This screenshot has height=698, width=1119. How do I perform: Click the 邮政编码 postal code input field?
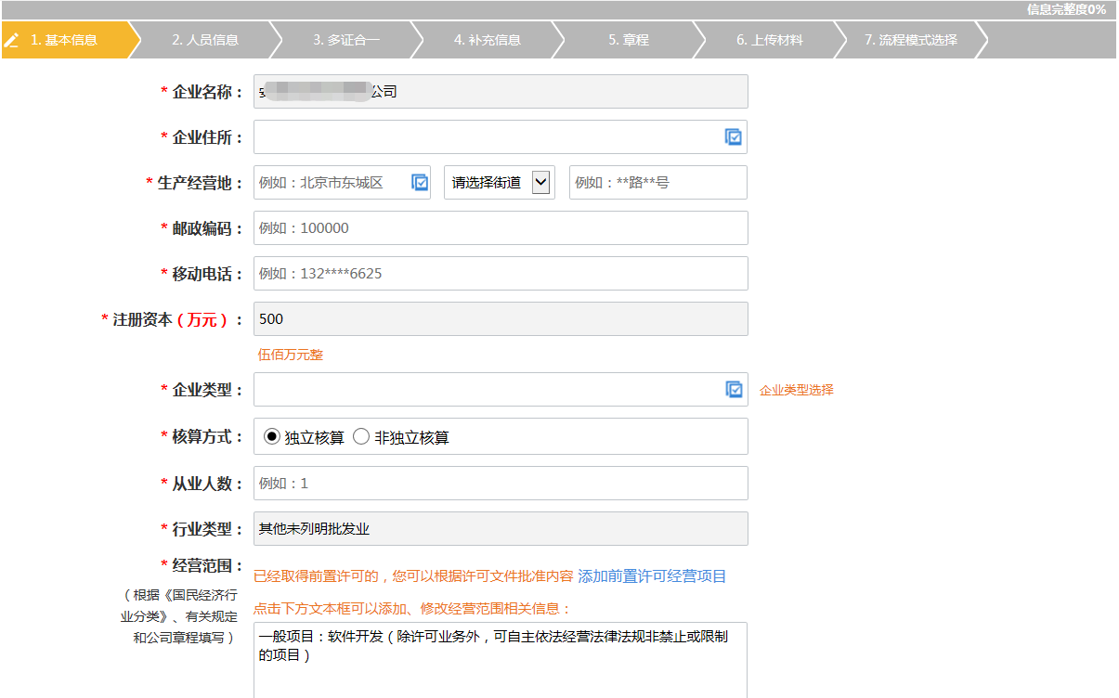tap(501, 227)
